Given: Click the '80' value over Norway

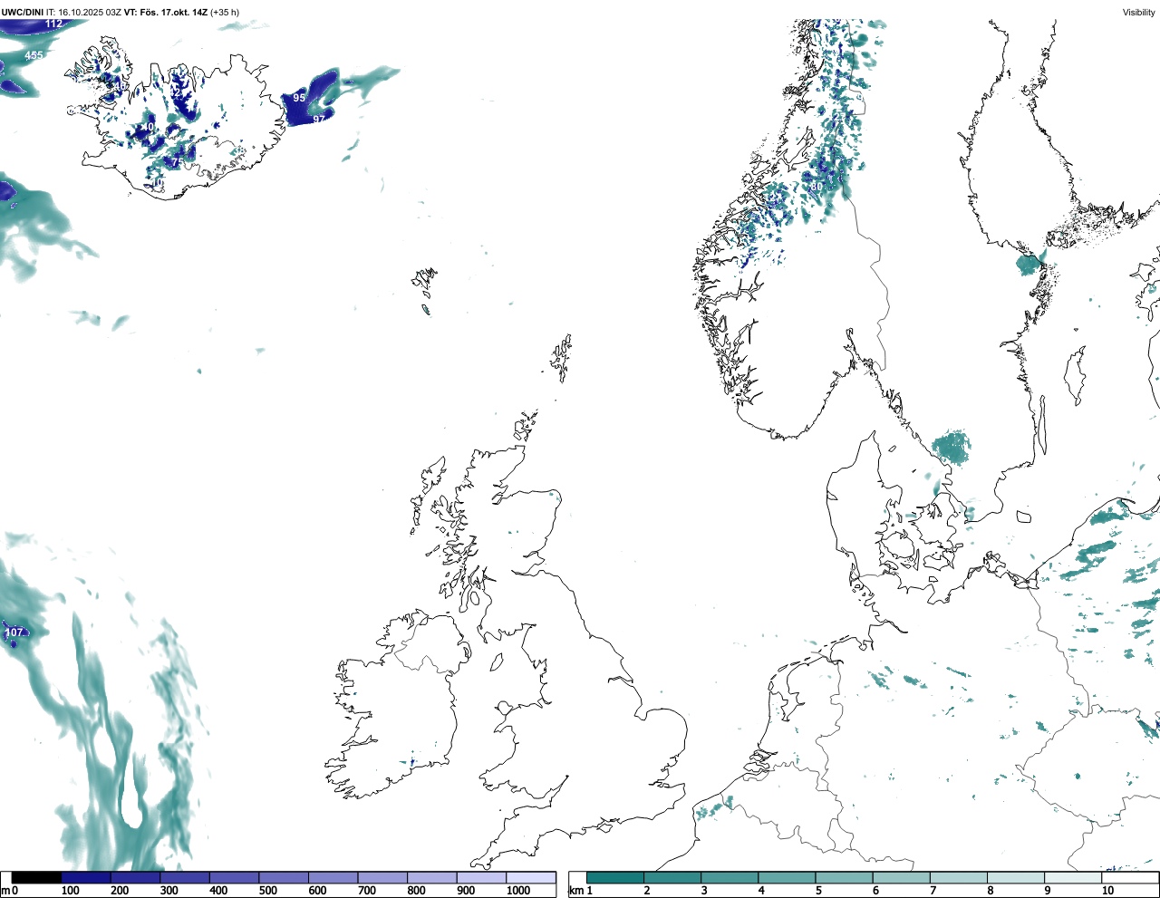Looking at the screenshot, I should 817,187.
